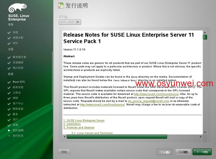Click the 下一步(N) next button
The image size is (216, 159).
[x=202, y=152]
